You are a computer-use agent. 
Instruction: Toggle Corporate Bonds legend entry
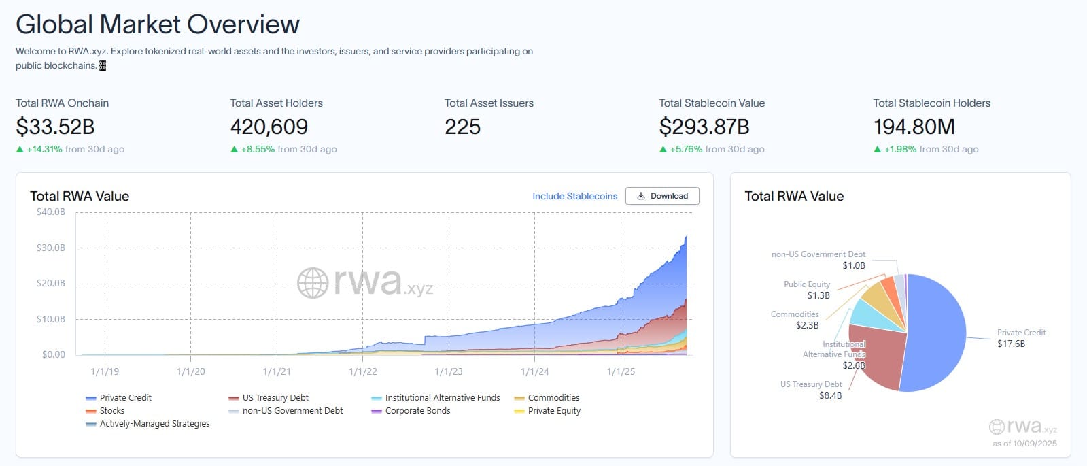pos(417,411)
